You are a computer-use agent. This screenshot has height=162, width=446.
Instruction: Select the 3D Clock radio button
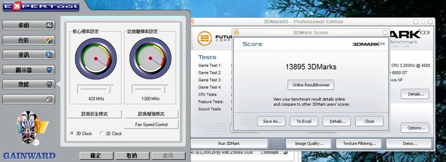[72, 133]
